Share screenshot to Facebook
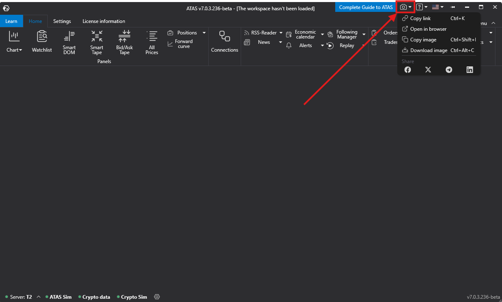This screenshot has width=502, height=302. (408, 70)
